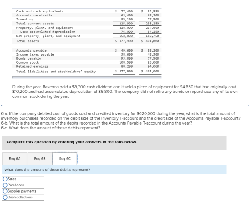Click the 38,600 income taxes payable value
This screenshot has height=201, width=249.
click(127, 54)
